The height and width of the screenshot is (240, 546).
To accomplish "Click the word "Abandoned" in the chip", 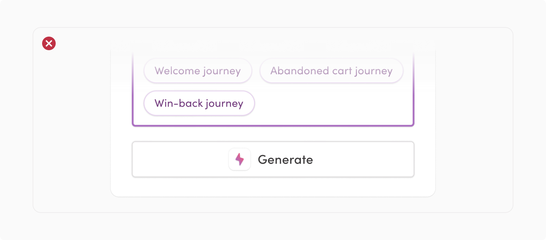I will [299, 71].
